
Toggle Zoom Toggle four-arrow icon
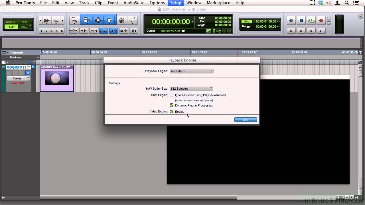[x=74, y=31]
